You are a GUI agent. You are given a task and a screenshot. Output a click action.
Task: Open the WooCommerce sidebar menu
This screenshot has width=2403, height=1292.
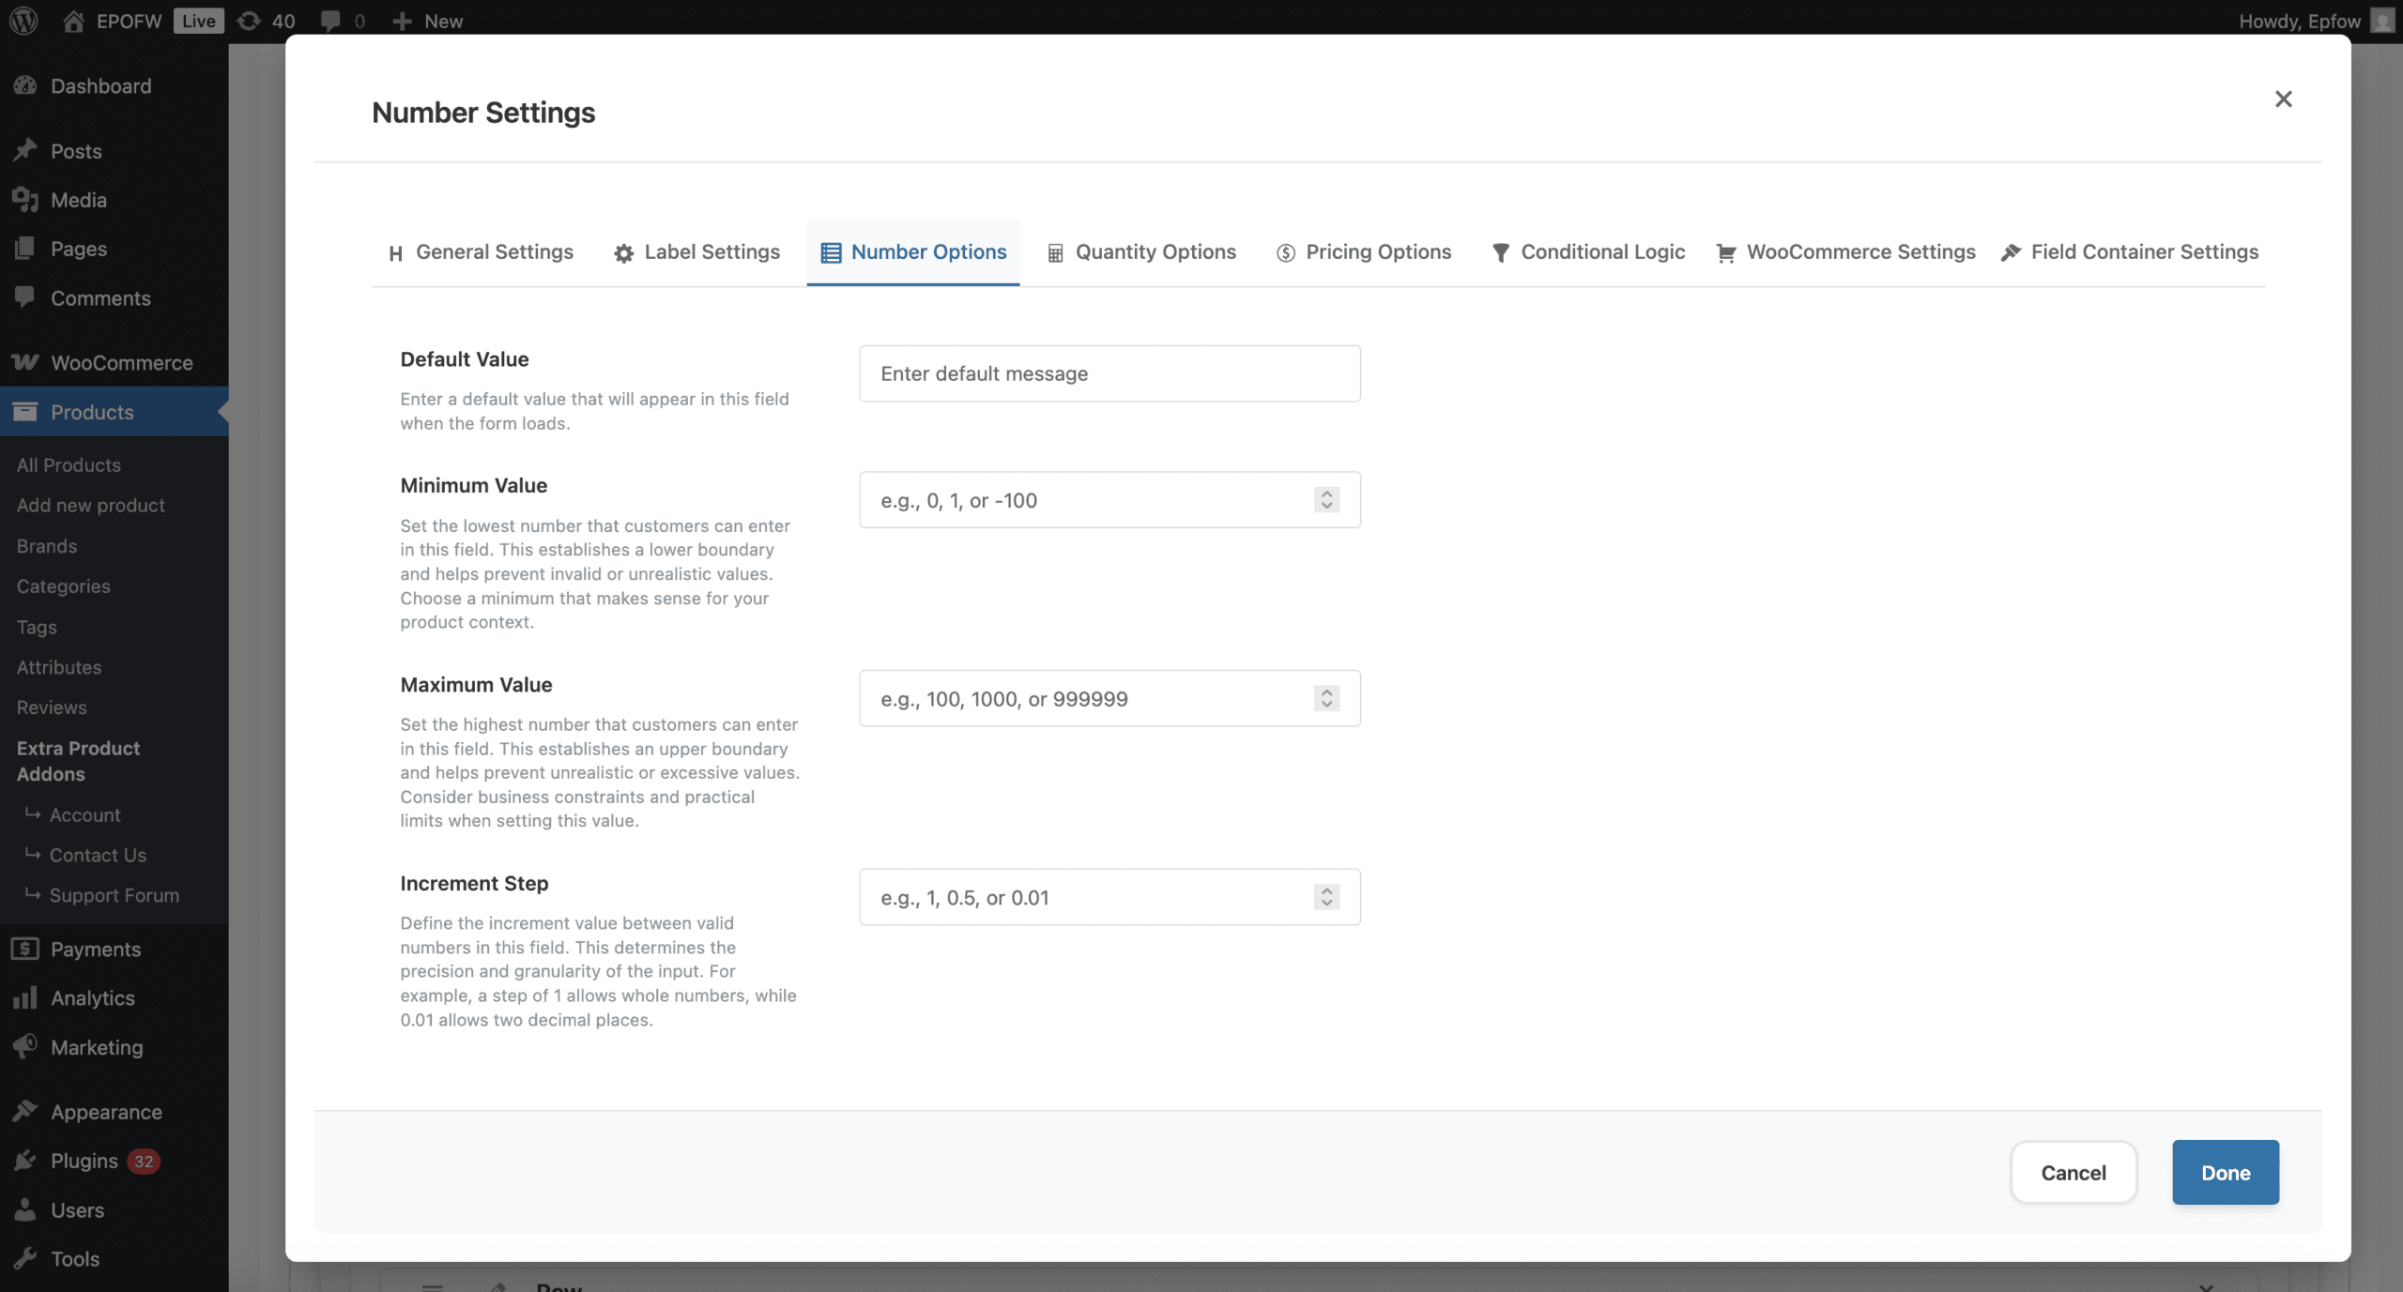pos(120,363)
